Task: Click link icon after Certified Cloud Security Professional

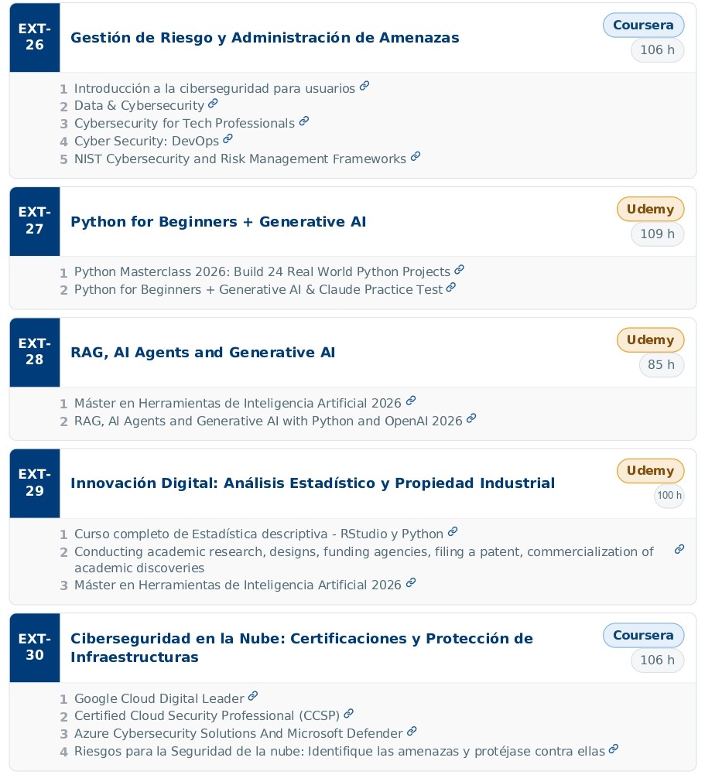Action: point(348,714)
